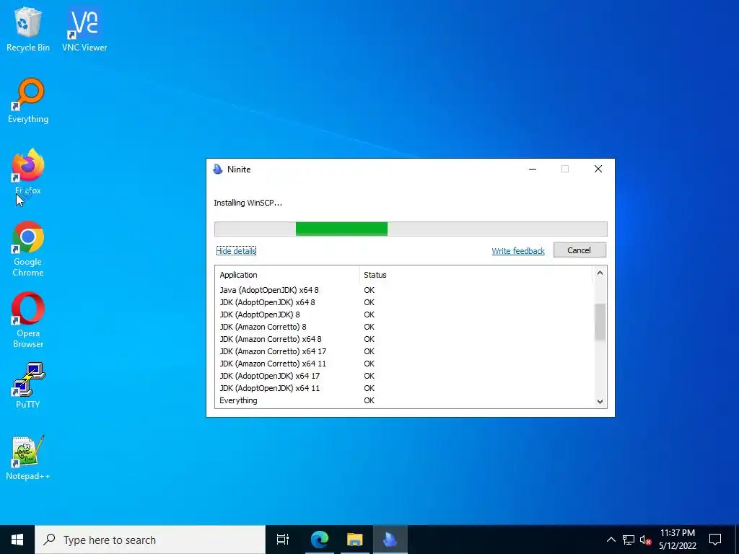Viewport: 739px width, 554px height.
Task: Open the Windows Start menu
Action: (17, 540)
